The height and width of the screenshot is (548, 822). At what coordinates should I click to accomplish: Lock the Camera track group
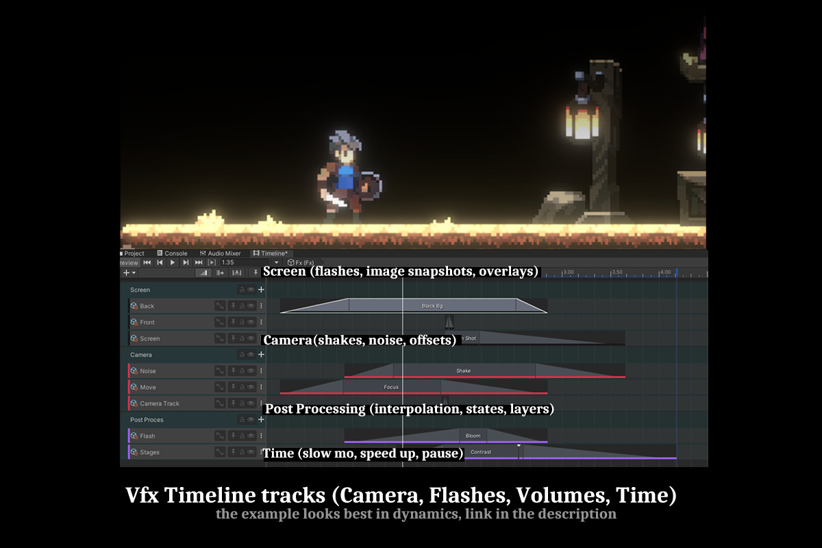click(x=241, y=355)
